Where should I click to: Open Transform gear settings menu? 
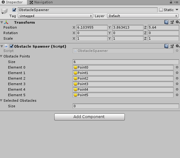178,22
